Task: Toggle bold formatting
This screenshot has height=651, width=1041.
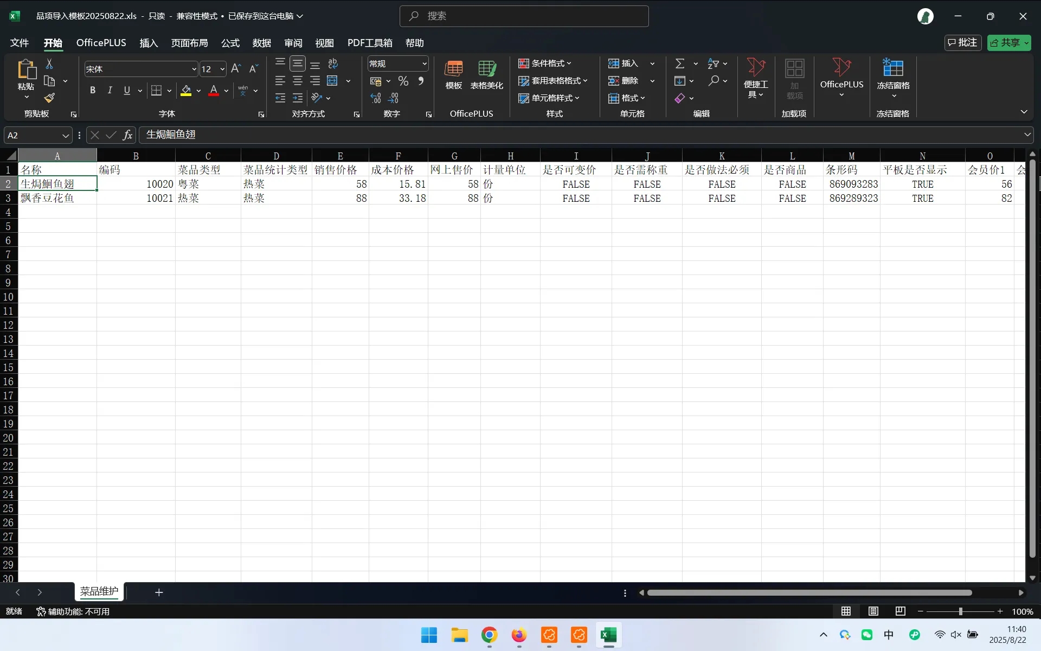Action: tap(93, 91)
